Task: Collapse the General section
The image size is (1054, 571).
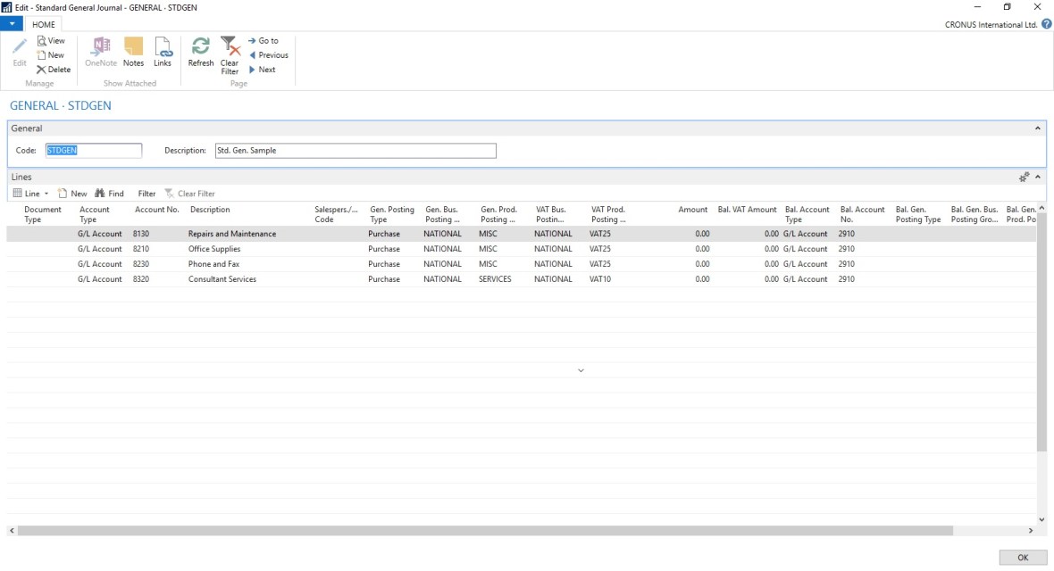Action: (1037, 128)
